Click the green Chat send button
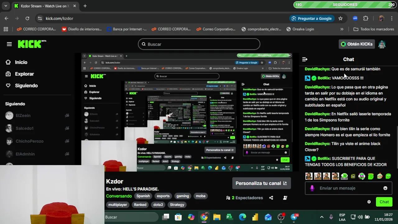Screen dimensions: 398x224 [x=384, y=202]
